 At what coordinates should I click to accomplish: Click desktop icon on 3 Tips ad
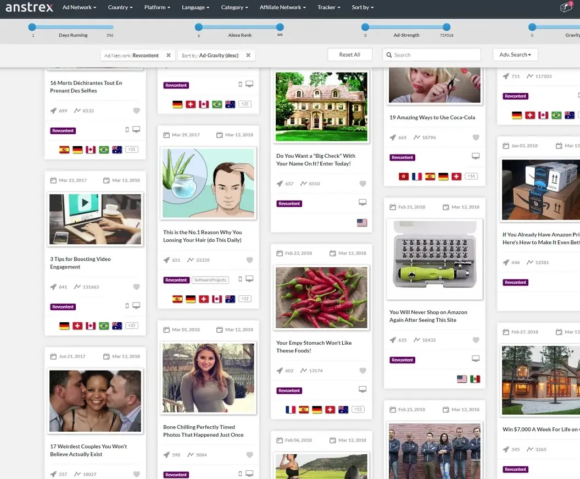click(x=136, y=306)
